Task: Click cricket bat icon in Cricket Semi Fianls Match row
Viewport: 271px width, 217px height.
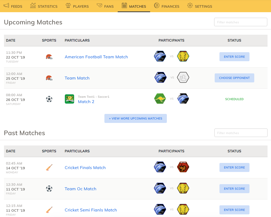Action: [49, 210]
